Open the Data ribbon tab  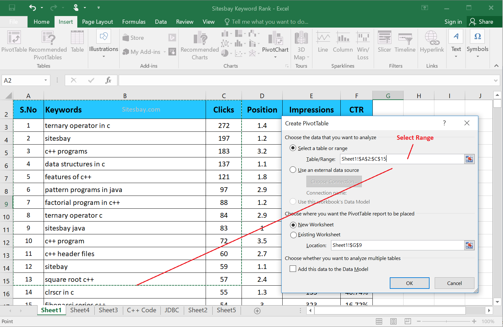[161, 22]
